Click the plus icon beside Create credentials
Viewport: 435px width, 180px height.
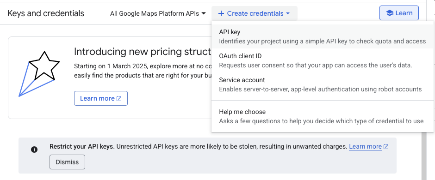[221, 13]
